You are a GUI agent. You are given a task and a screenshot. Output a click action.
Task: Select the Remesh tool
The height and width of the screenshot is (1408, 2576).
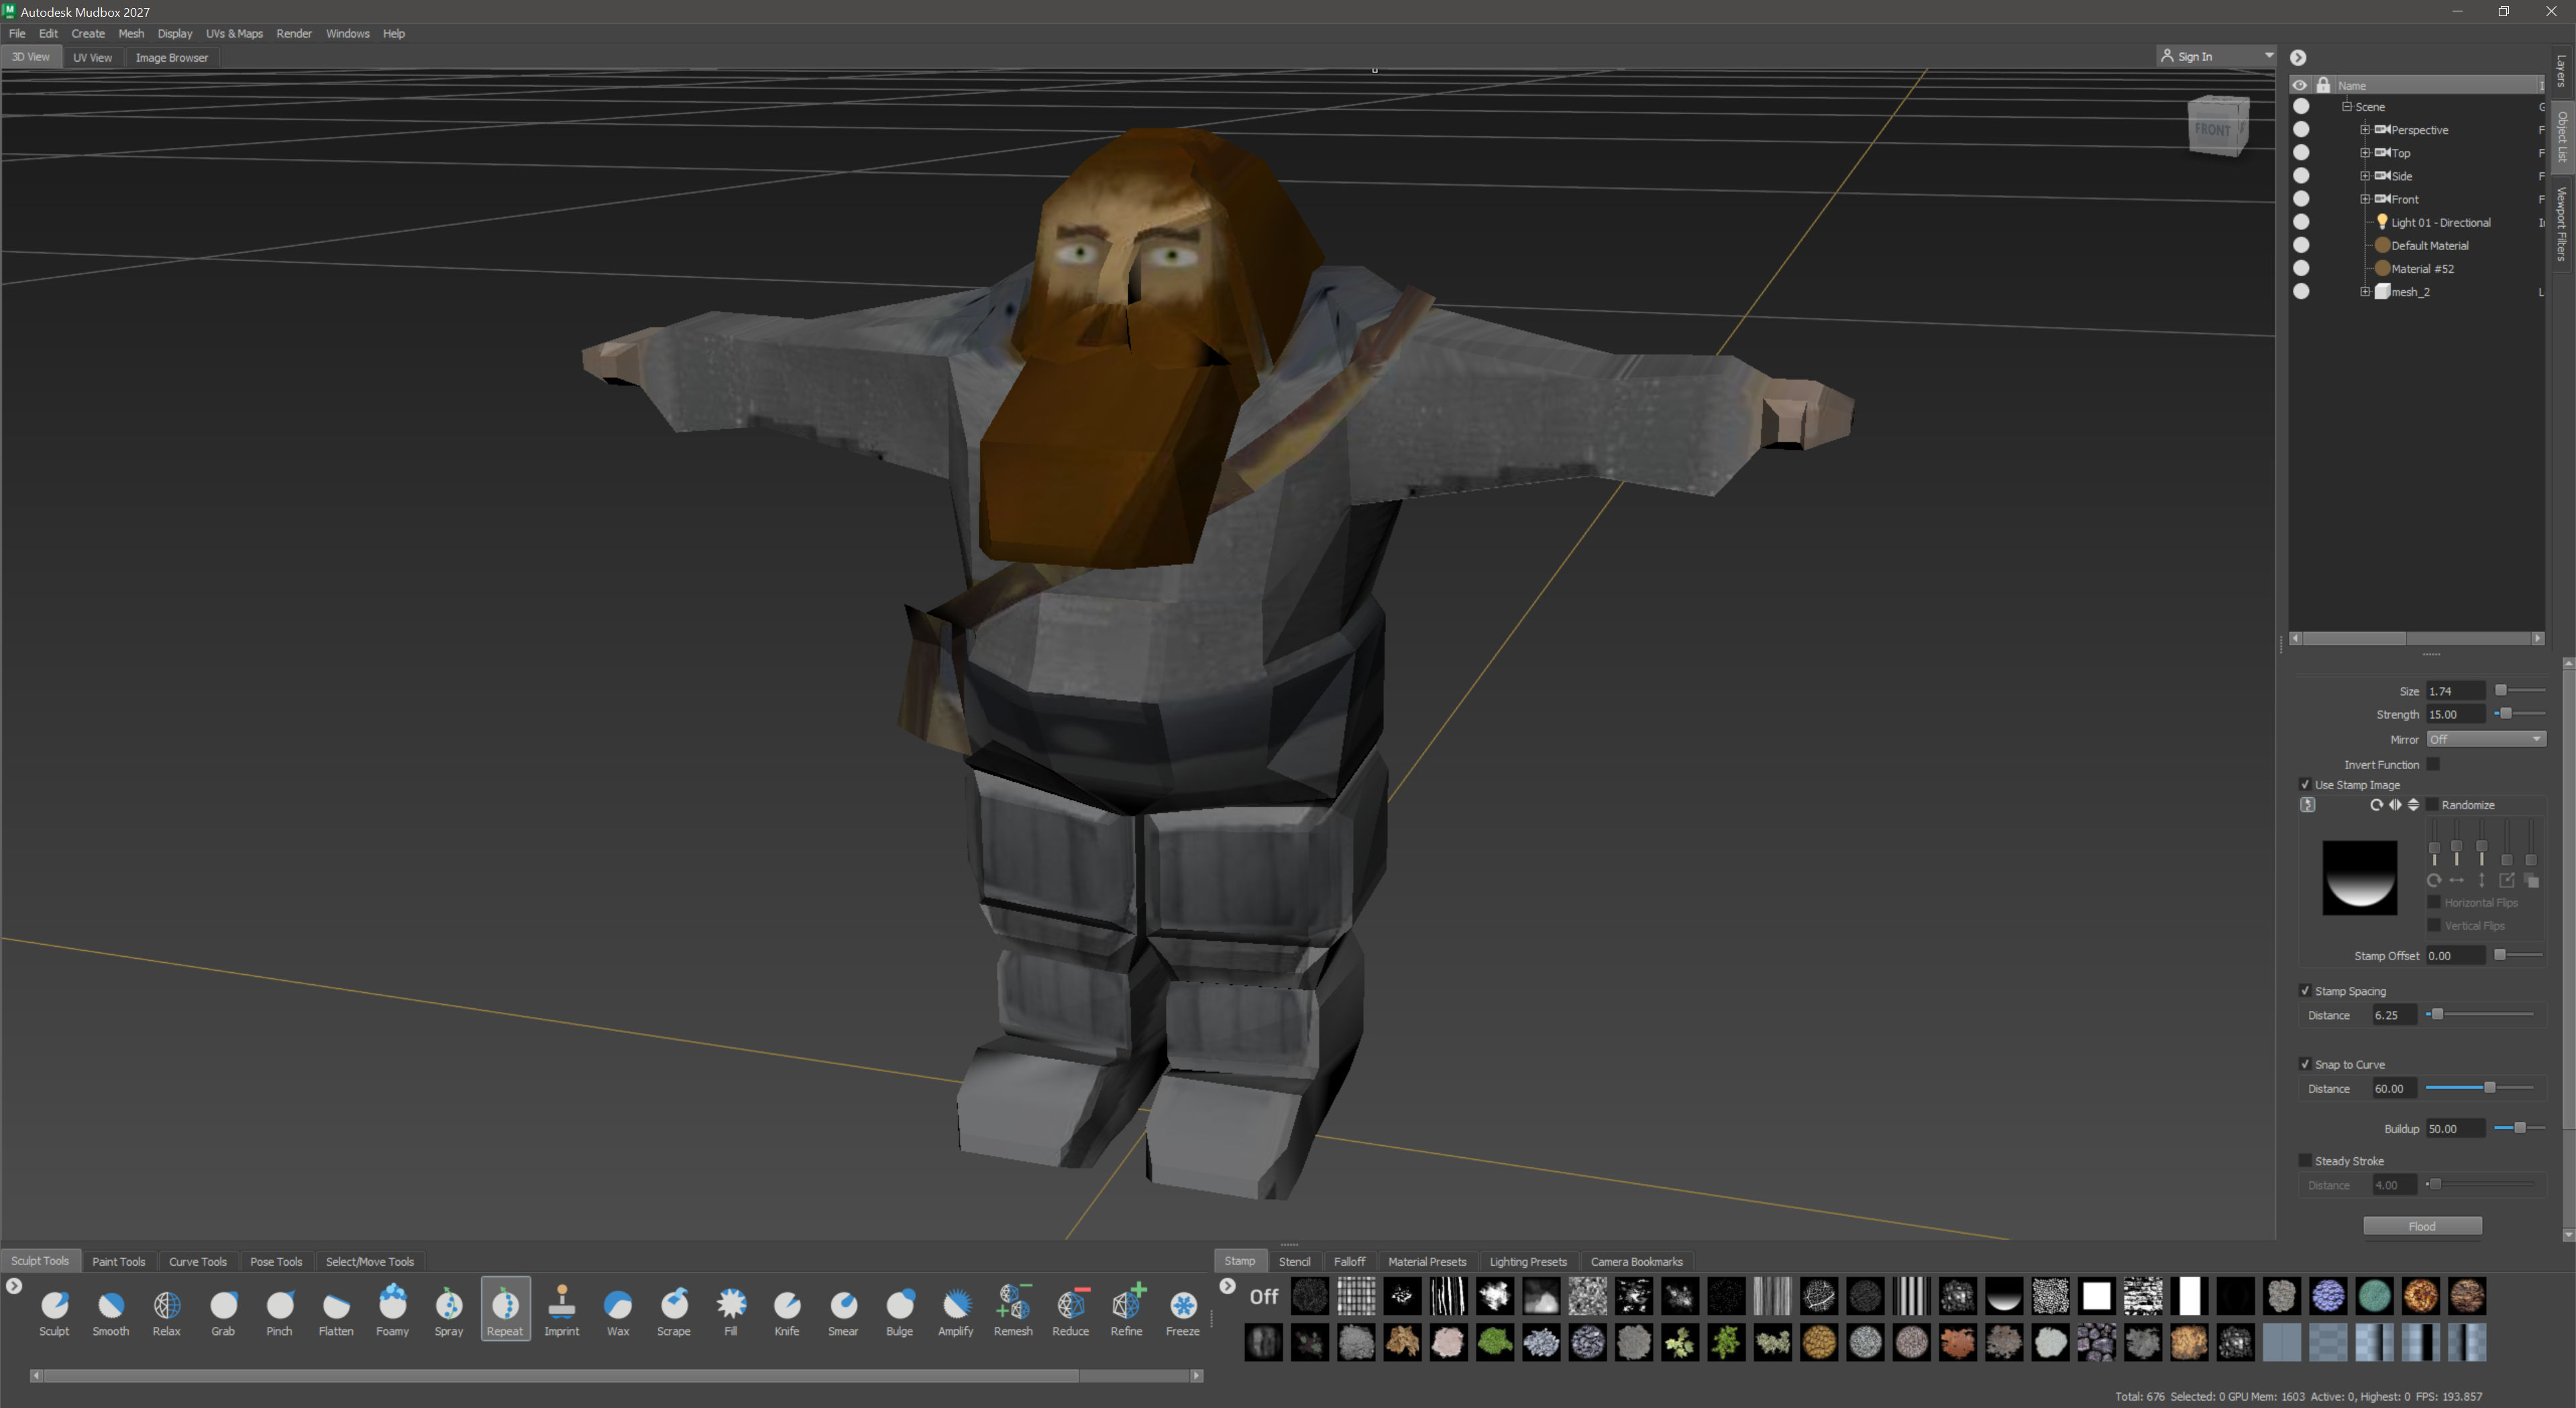coord(1013,1310)
